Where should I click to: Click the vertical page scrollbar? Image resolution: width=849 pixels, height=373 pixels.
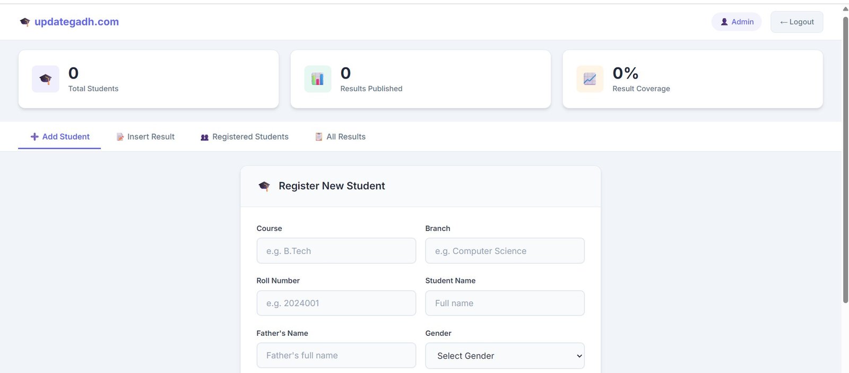point(845,159)
